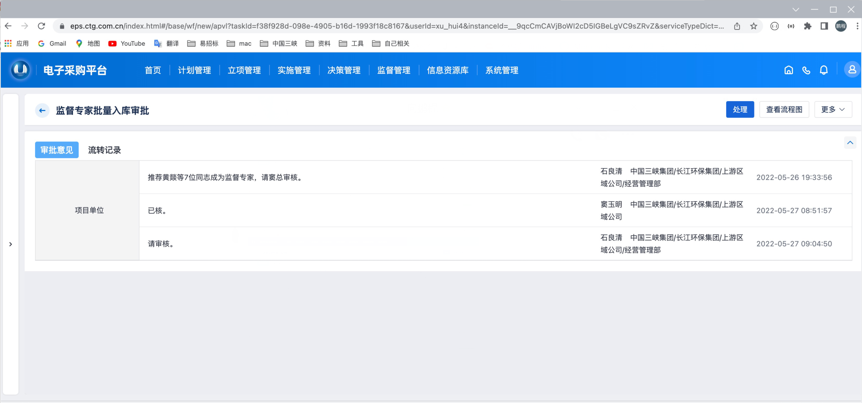Open the 更多 dropdown
This screenshot has width=862, height=403.
click(x=833, y=110)
